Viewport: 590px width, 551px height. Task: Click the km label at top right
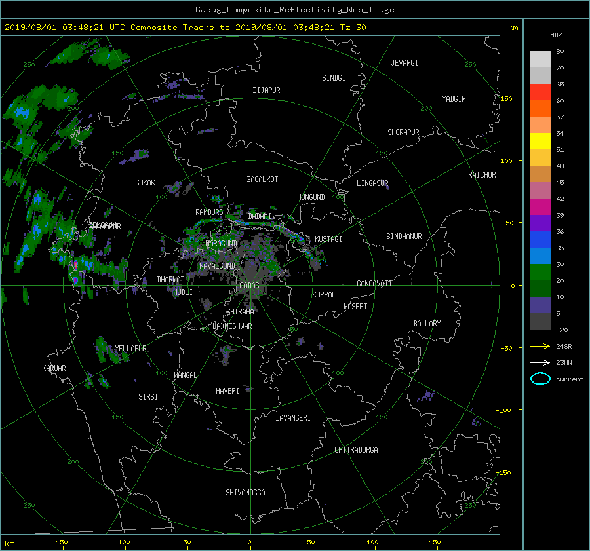513,28
